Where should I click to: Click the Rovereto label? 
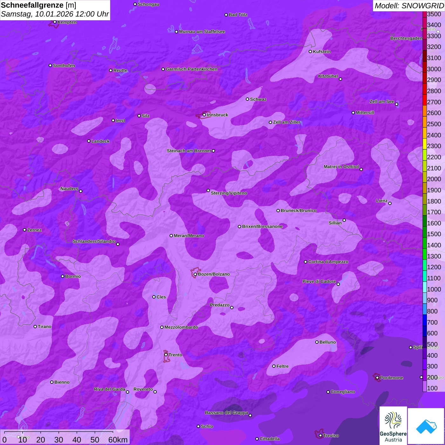pos(143,389)
